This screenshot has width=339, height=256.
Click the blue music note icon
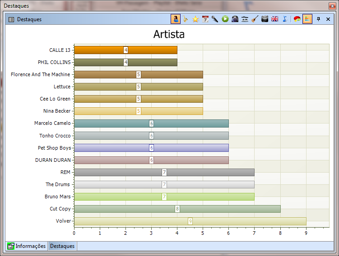pyautogui.click(x=285, y=19)
